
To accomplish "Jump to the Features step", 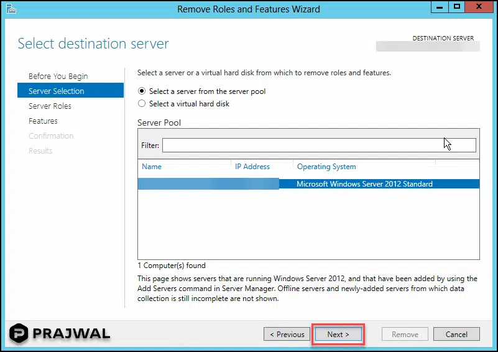I will pos(43,121).
